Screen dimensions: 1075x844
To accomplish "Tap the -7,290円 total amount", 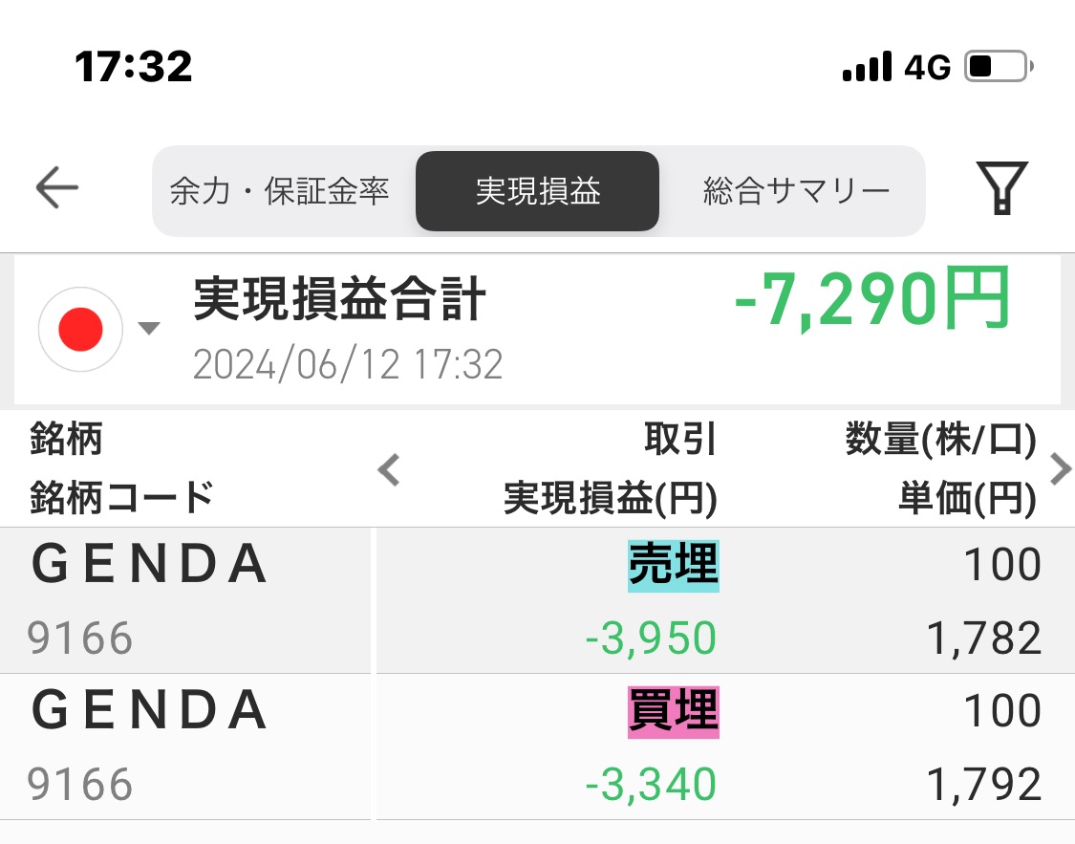I will point(871,299).
